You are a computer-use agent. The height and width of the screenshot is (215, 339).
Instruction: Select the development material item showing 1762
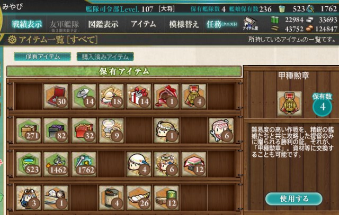(x=84, y=164)
